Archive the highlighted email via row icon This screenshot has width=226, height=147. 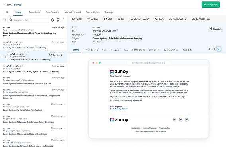coord(58,55)
